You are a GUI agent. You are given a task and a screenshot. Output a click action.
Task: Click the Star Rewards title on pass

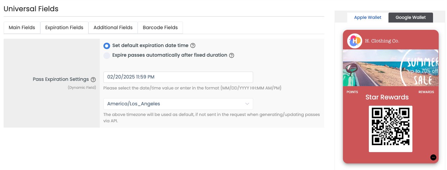click(x=387, y=97)
